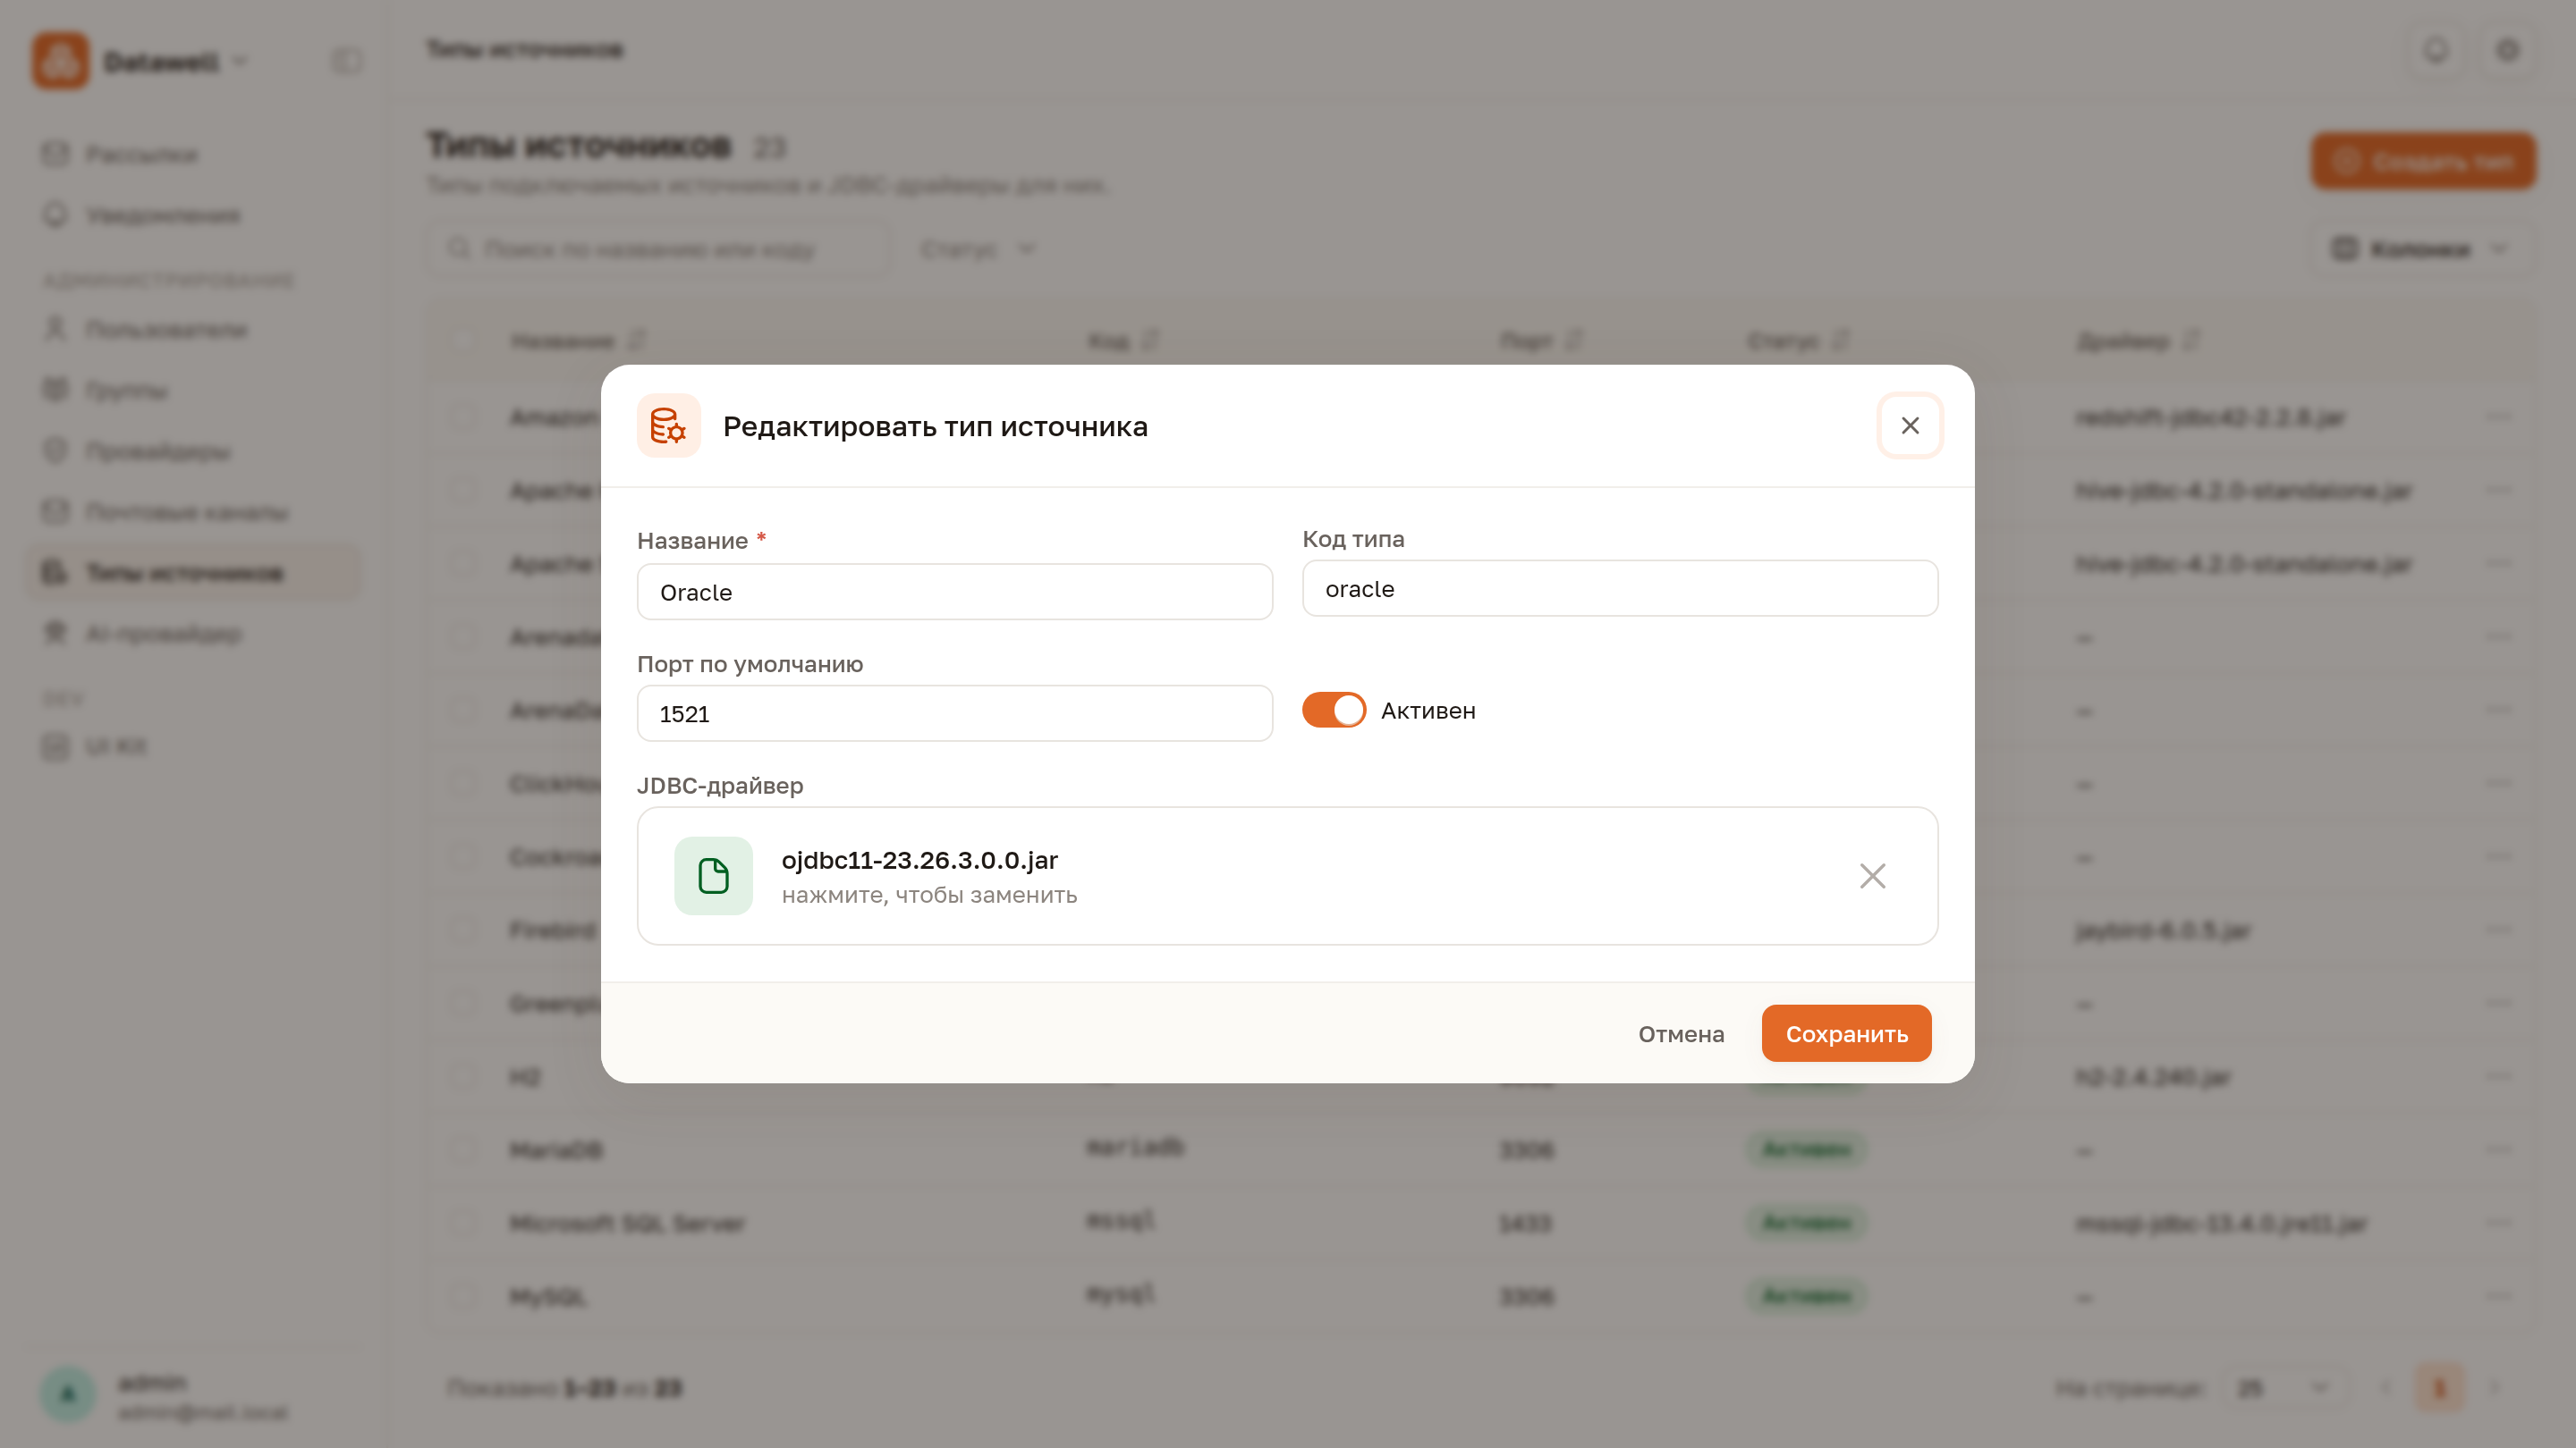Open row actions menu for MySQL

coord(2499,1297)
